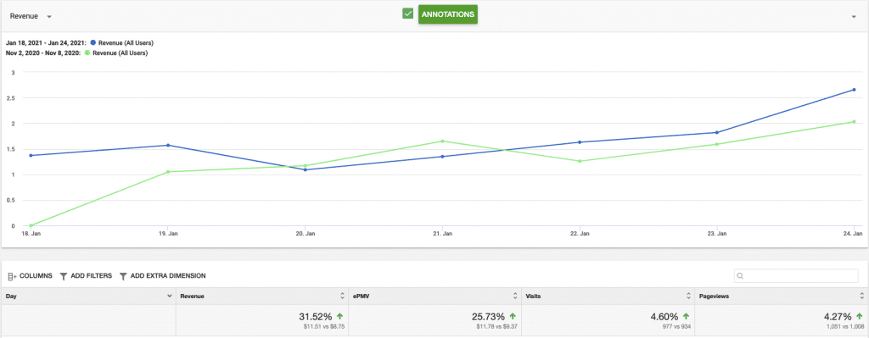Click the green up arrow beside 31.52%
This screenshot has width=869, height=338.
(x=339, y=317)
